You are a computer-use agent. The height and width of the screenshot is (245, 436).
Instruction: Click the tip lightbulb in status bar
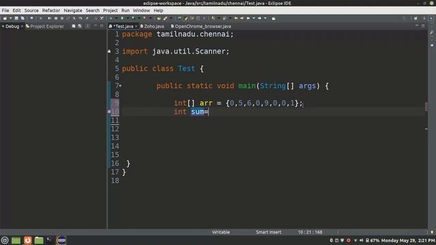pyautogui.click(x=432, y=232)
